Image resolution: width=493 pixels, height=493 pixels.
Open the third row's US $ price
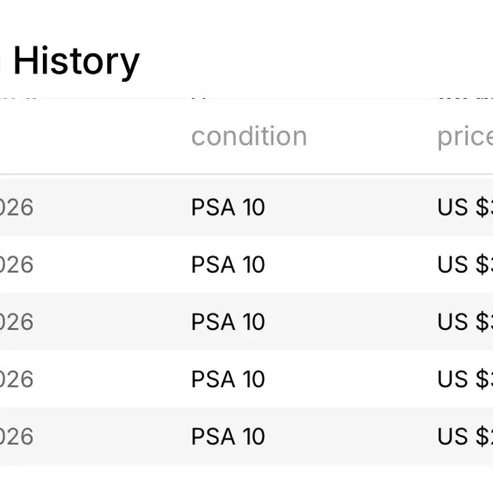coord(465,322)
